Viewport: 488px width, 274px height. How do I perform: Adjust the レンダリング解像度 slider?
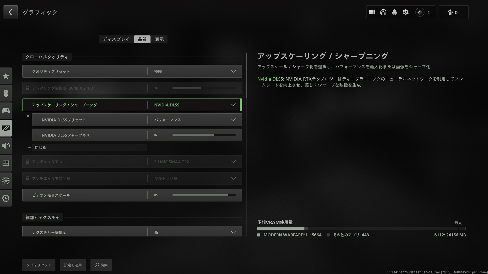point(204,88)
